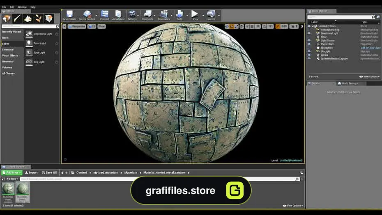Image resolution: width=382 pixels, height=215 pixels.
Task: Toggle the Content Browser sources panel icon
Action: point(3,179)
